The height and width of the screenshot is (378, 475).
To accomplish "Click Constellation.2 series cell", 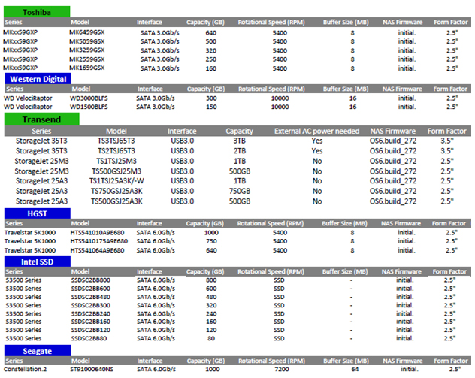I will 25,369.
